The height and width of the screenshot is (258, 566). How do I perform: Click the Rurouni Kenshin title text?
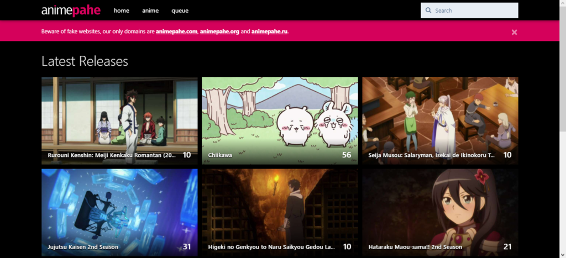point(112,156)
